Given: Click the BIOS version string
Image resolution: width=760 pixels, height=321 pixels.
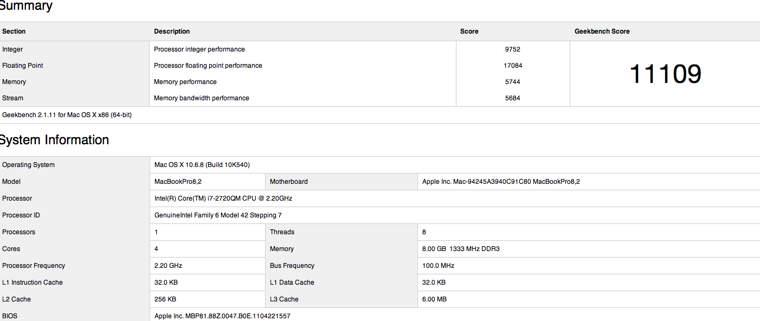Looking at the screenshot, I should click(222, 316).
